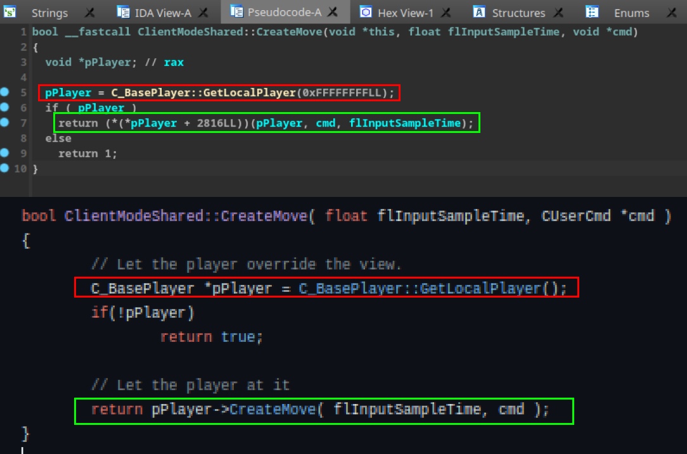Close the Strings tab
This screenshot has height=454, width=687.
click(90, 13)
